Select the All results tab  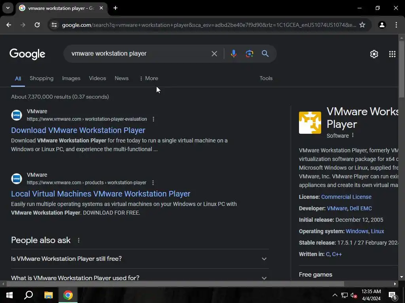18,79
